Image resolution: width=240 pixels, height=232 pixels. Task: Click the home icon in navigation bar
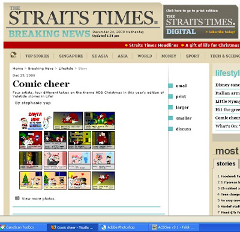click(x=13, y=55)
